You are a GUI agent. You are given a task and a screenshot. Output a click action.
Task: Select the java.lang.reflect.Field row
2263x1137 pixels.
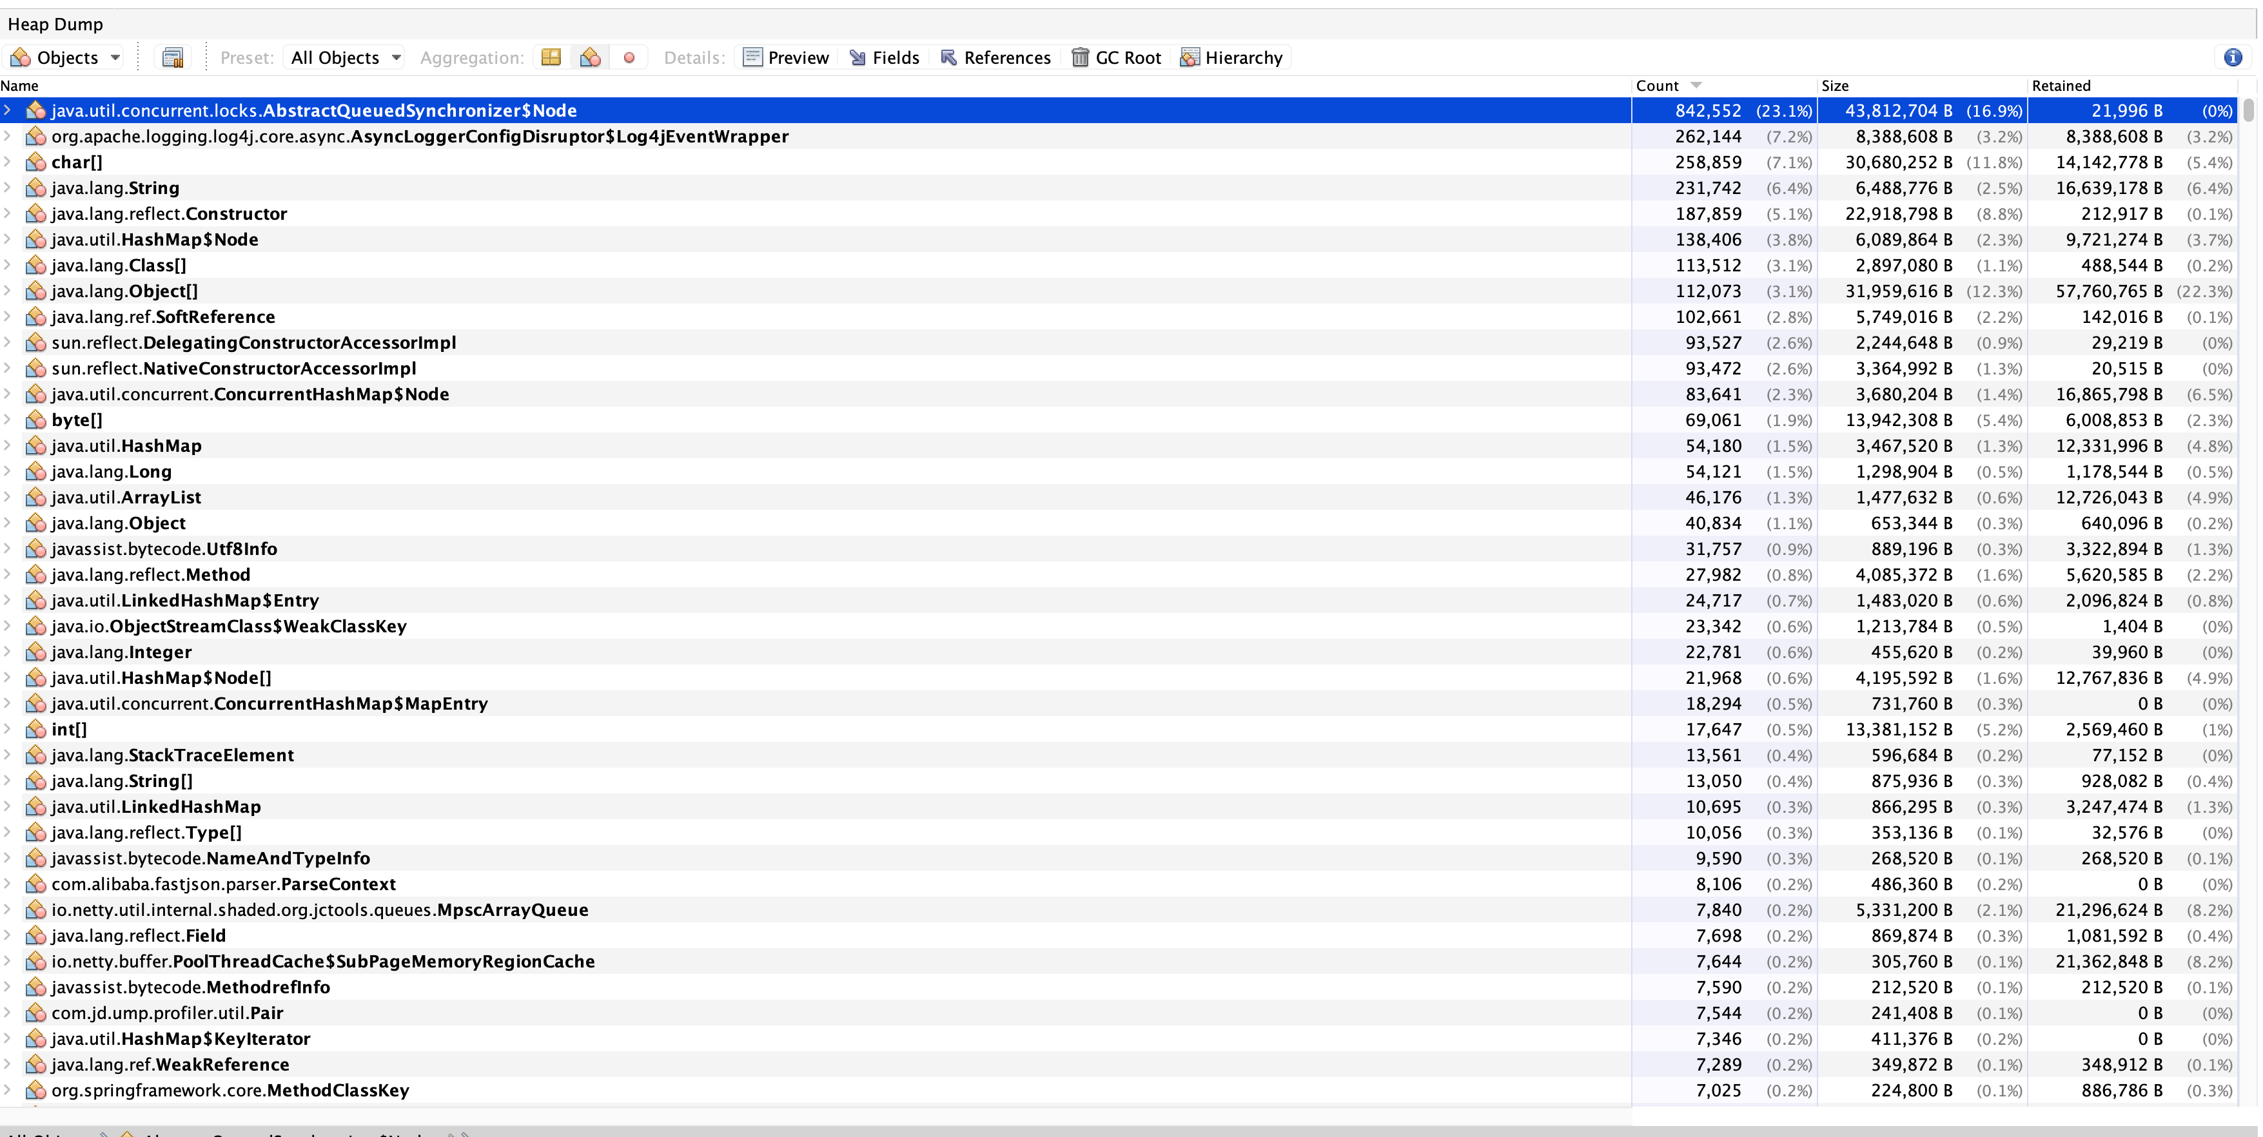pos(1119,936)
